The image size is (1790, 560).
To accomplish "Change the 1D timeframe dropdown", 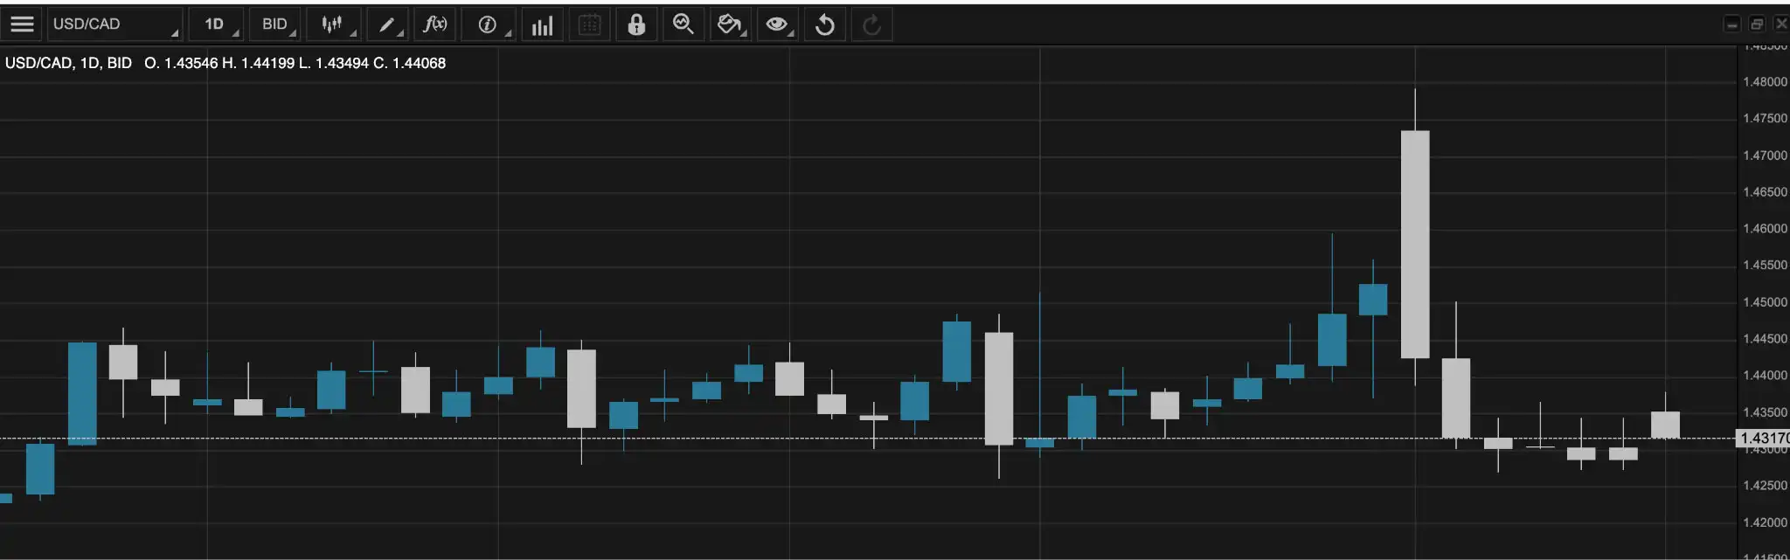I will click(x=216, y=24).
